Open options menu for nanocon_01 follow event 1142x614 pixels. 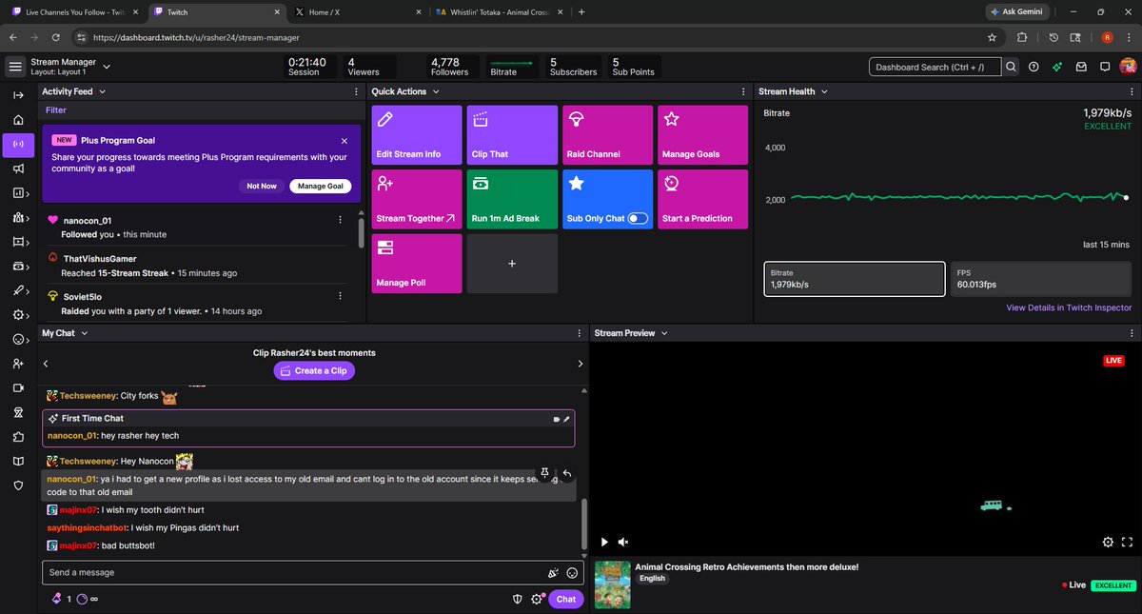pos(341,220)
